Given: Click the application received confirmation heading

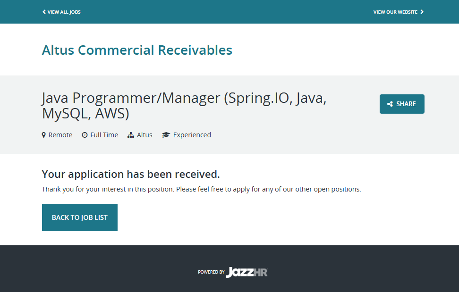Looking at the screenshot, I should click(131, 174).
